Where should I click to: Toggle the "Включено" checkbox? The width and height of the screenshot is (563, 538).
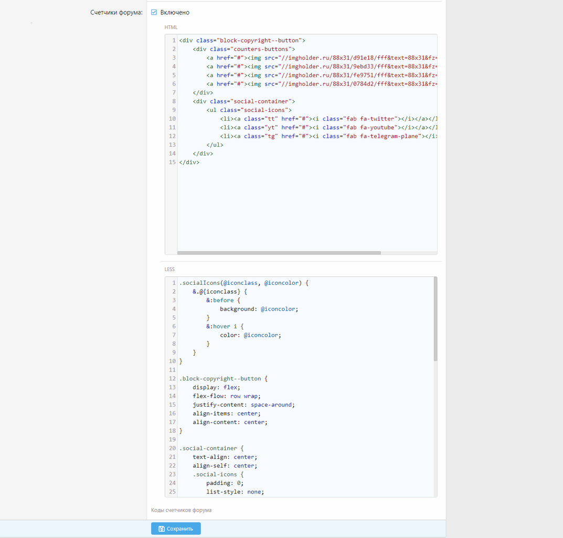[154, 12]
